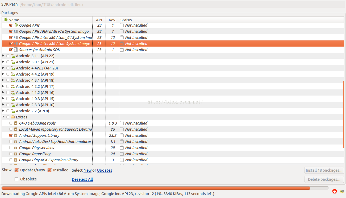Expand the Android 2.2 (API 8) node
The image size is (346, 198).
point(3,111)
